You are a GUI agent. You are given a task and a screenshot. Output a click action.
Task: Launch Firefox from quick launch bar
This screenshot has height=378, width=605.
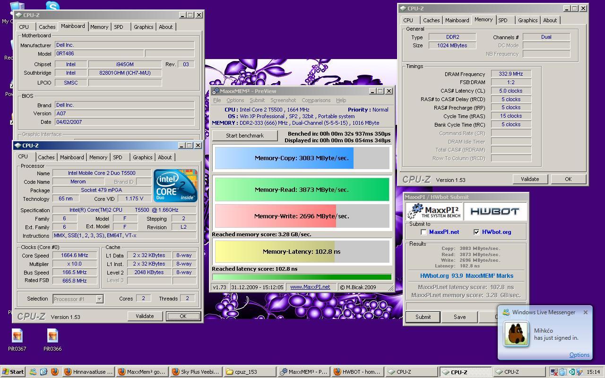coord(54,372)
